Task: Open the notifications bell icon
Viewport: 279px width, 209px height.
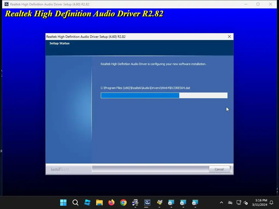Action: [272, 202]
